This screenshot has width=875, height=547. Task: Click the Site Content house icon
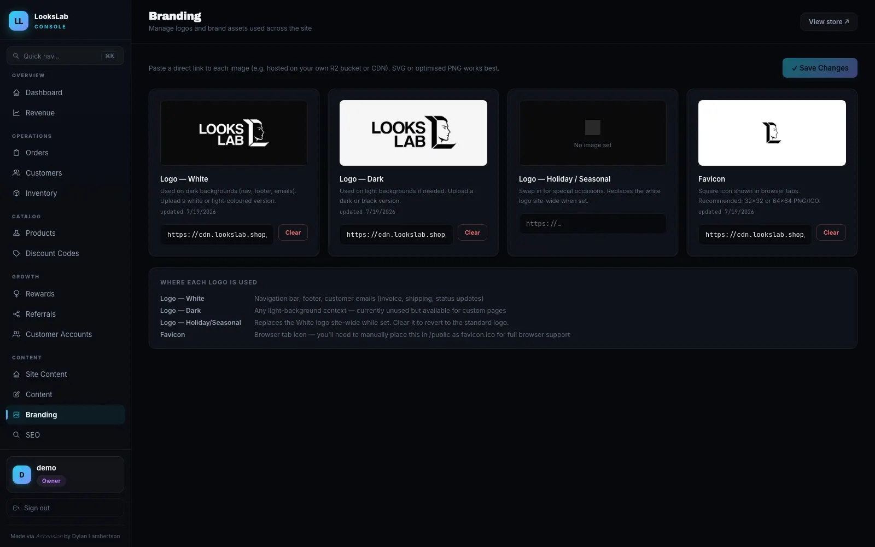[16, 374]
